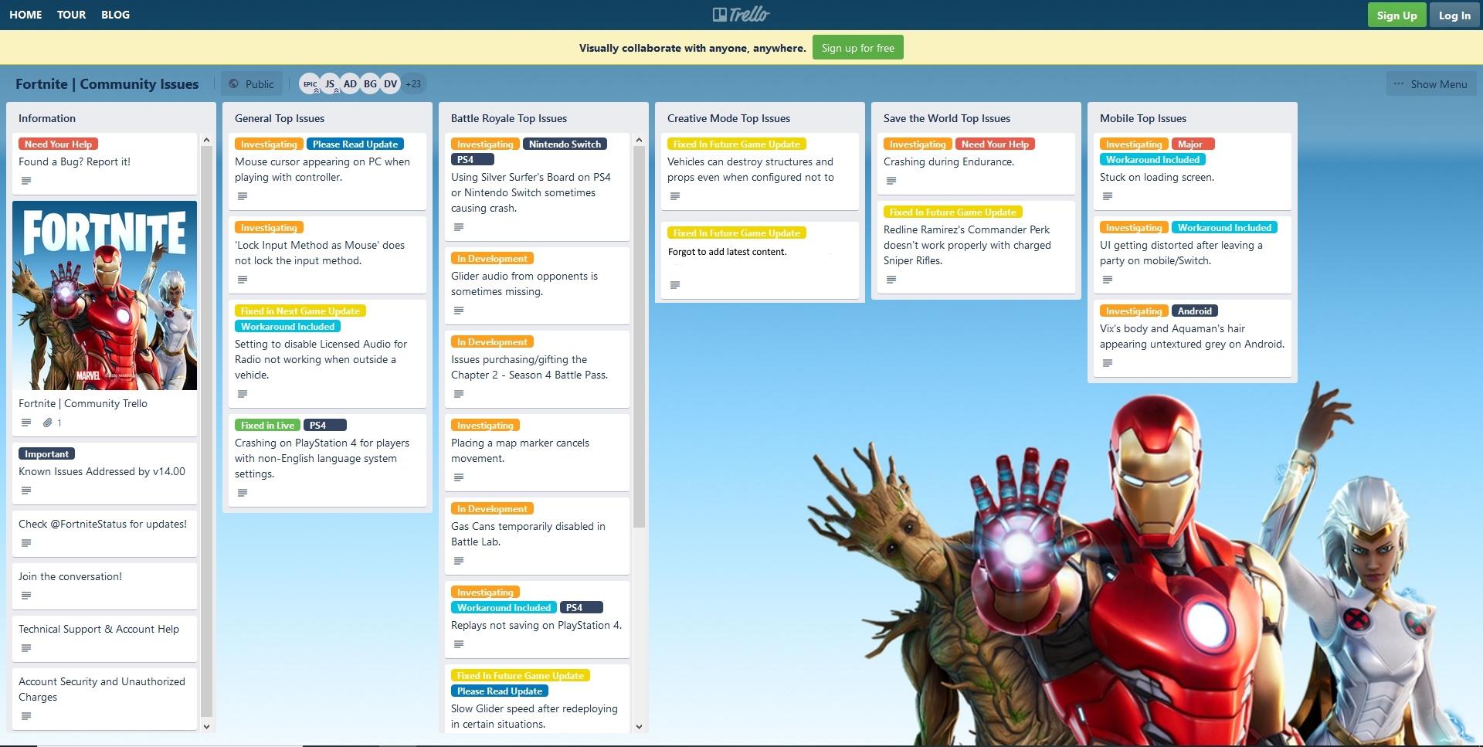
Task: Click description icon on 'Placing a map marker' card
Action: click(459, 477)
